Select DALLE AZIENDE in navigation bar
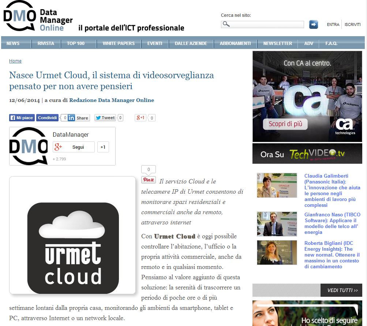Screen dimensions: 367x326 (x=191, y=43)
